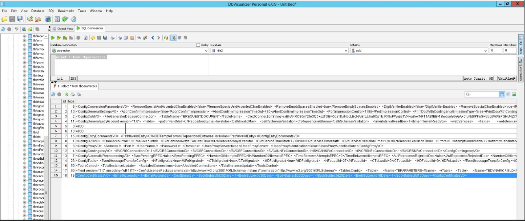Click the Max Rows input field
The width and height of the screenshot is (525, 221).
pyautogui.click(x=495, y=51)
